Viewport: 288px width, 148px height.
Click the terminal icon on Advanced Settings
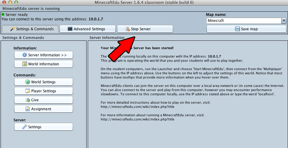70,29
